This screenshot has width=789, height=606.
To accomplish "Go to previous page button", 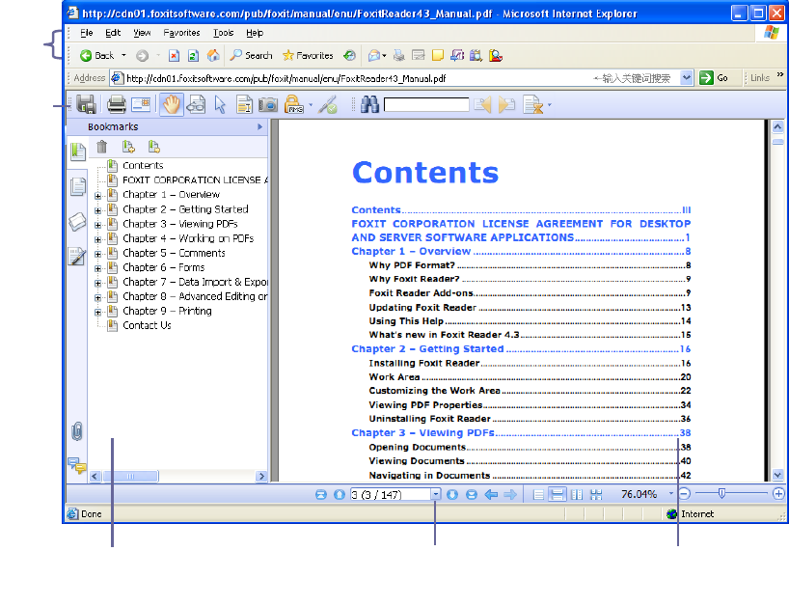I will (x=340, y=495).
